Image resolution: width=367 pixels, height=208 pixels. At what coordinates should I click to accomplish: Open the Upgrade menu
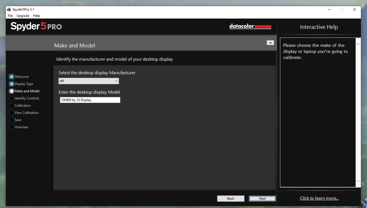[23, 16]
